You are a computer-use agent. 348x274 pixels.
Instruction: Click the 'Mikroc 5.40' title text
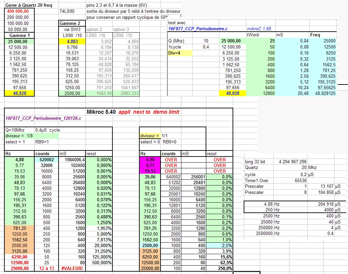tap(101, 112)
